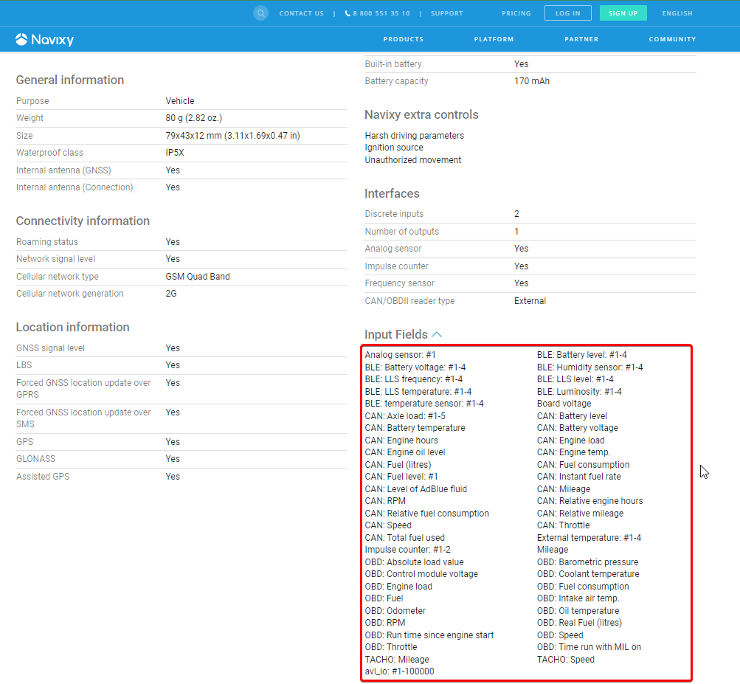Click 'OBD: Control module voltage' entry
This screenshot has width=740, height=684.
click(x=421, y=574)
